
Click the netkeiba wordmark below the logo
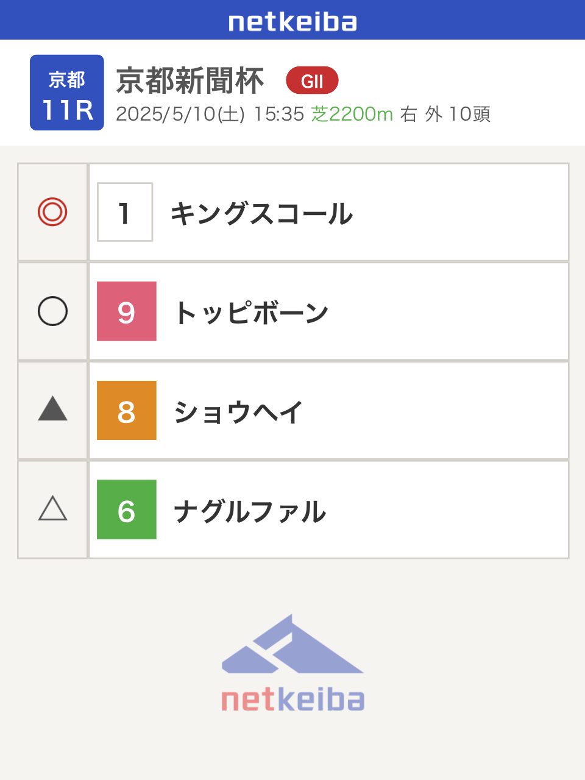(292, 700)
